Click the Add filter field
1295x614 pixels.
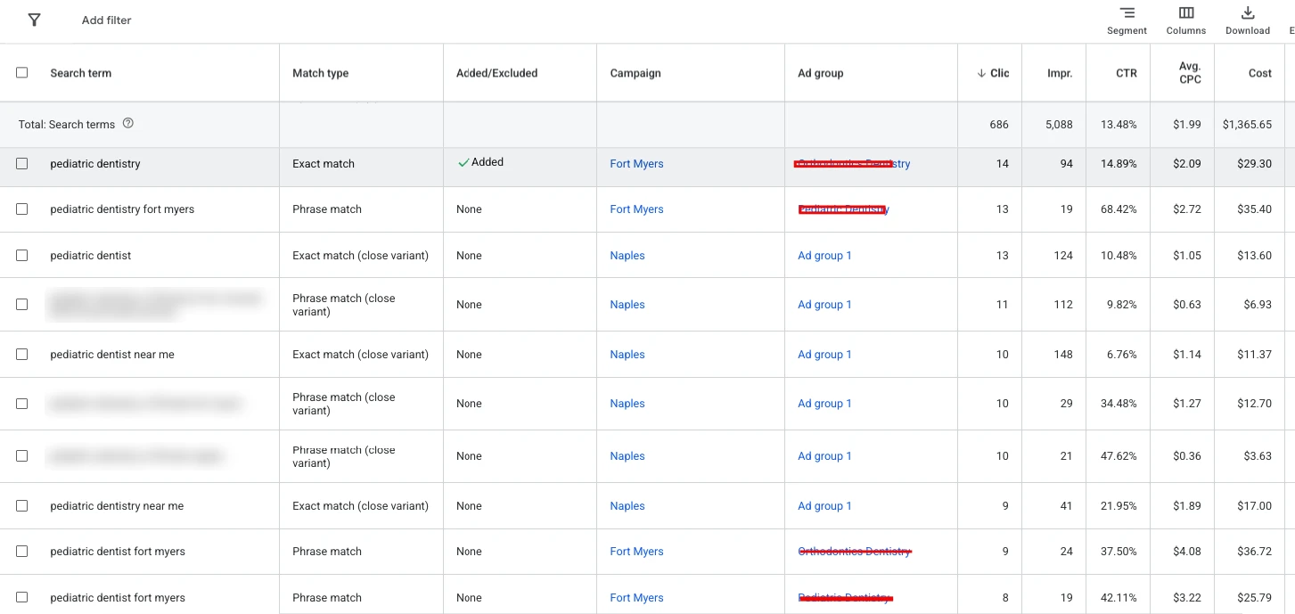(107, 20)
